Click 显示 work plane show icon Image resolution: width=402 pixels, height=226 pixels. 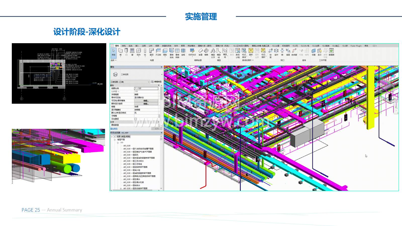pos(320,52)
